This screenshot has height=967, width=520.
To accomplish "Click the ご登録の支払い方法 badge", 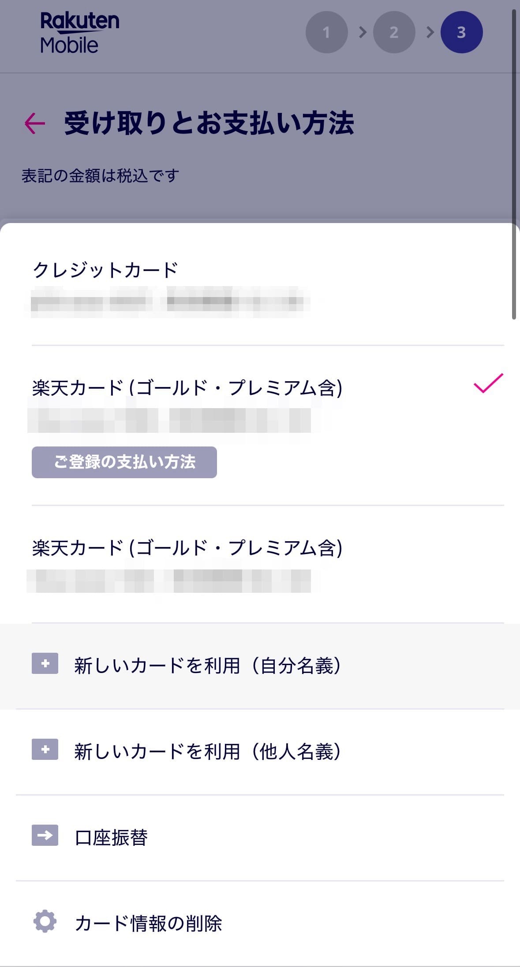I will point(124,462).
